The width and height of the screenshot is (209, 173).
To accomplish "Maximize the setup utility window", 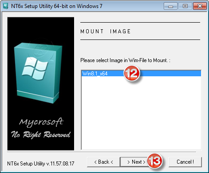I will 185,6.
